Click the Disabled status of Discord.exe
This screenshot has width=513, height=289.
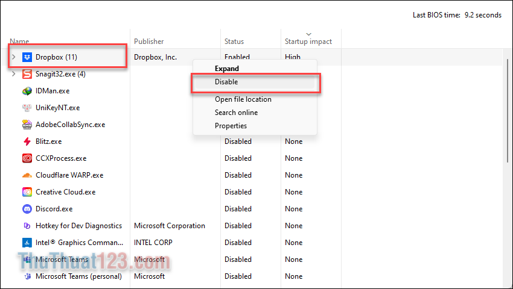(x=238, y=209)
